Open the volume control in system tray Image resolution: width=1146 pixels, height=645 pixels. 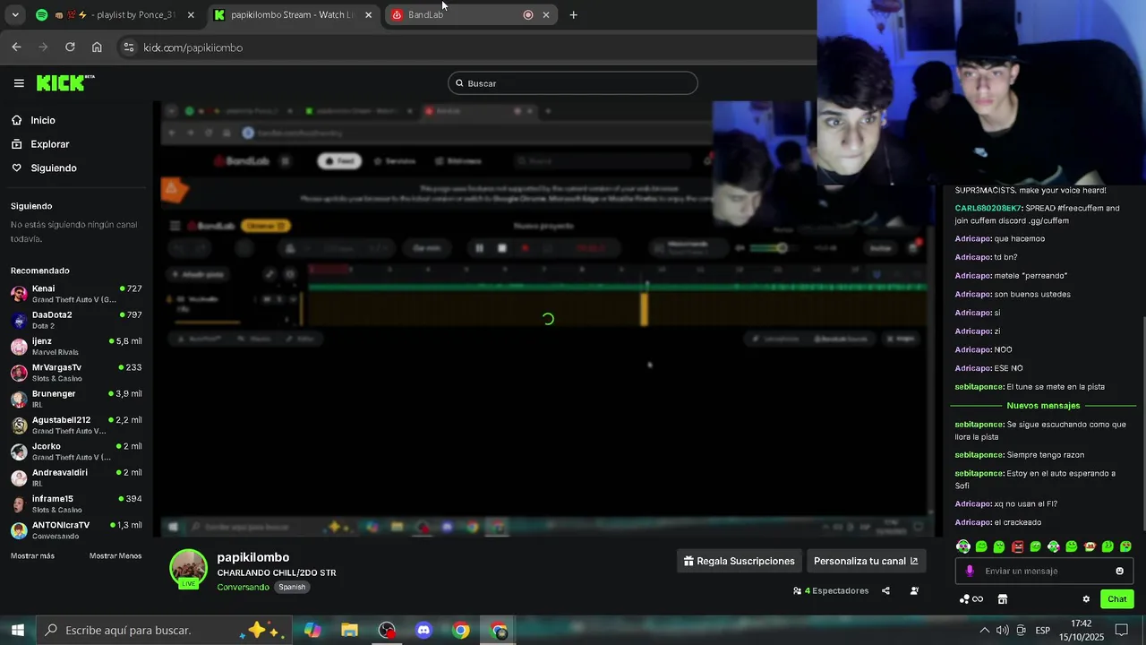pyautogui.click(x=1002, y=631)
